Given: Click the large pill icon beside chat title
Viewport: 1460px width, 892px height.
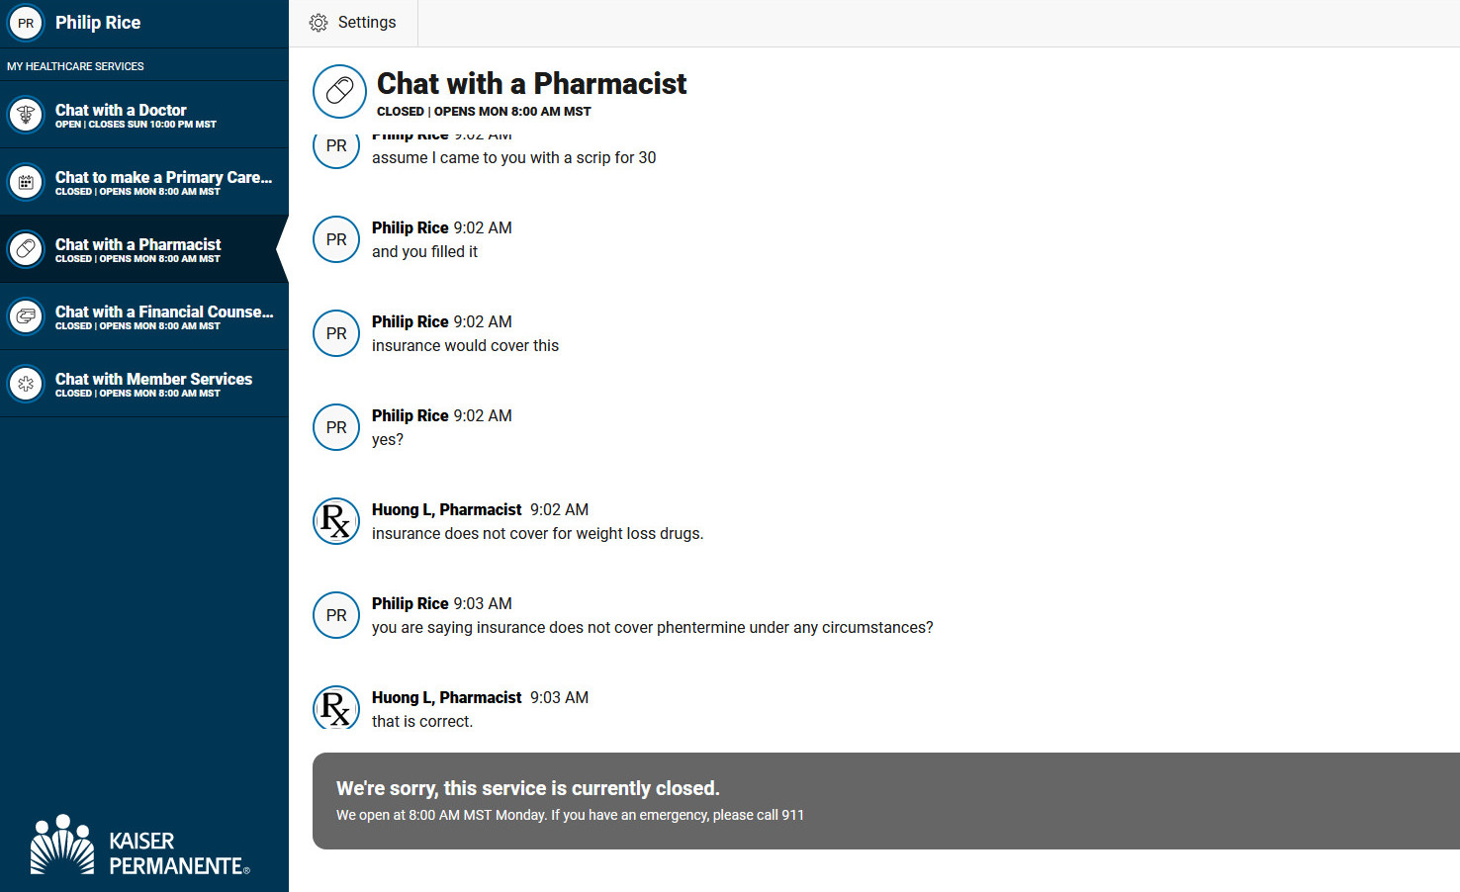Looking at the screenshot, I should 339,91.
